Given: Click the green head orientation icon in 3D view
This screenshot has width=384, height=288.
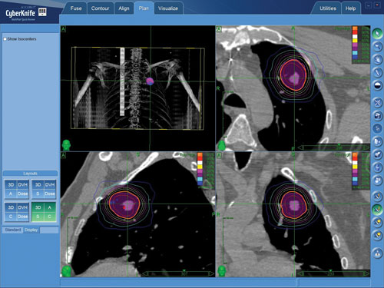Looking at the screenshot, I should point(66,145).
